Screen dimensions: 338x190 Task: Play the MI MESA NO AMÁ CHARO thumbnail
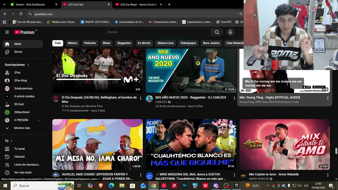[x=97, y=145]
